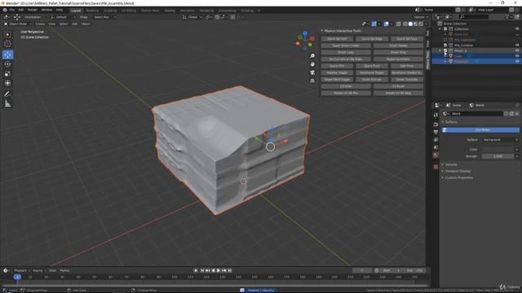Pick the Rotate tool
This screenshot has width=522, height=293.
click(7, 64)
